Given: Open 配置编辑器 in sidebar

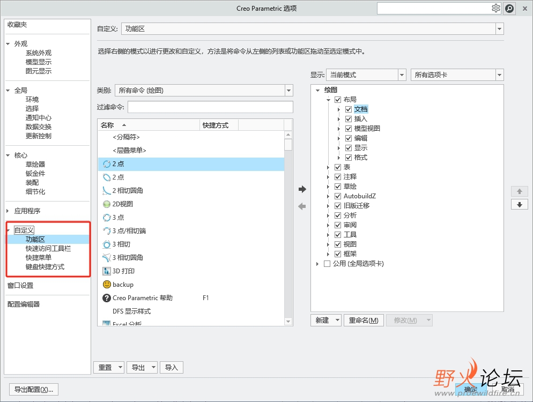Looking at the screenshot, I should (24, 304).
